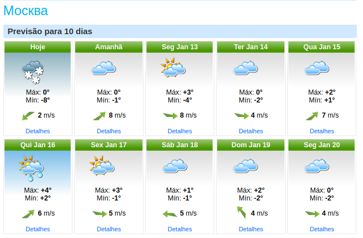Image resolution: width=363 pixels, height=238 pixels.
Task: Click the Previsão para 10 dias heading
Action: coord(50,31)
